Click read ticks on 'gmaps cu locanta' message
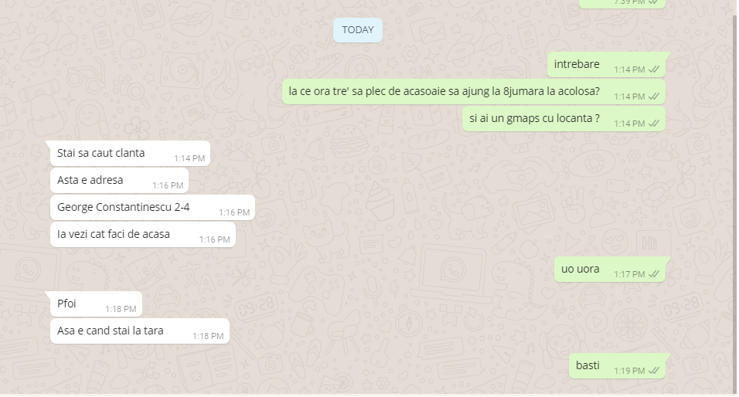Screen dimensions: 739x397 [x=654, y=124]
